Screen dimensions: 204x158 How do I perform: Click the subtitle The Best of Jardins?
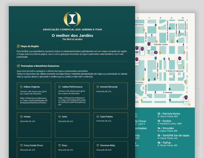click(72, 39)
